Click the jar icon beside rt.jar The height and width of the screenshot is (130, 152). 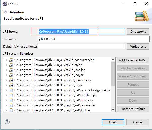pos(11,65)
